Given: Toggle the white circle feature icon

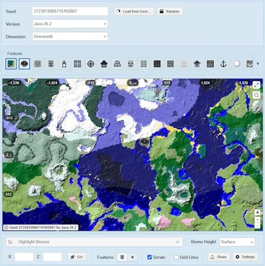Looking at the screenshot, I should point(237,64).
